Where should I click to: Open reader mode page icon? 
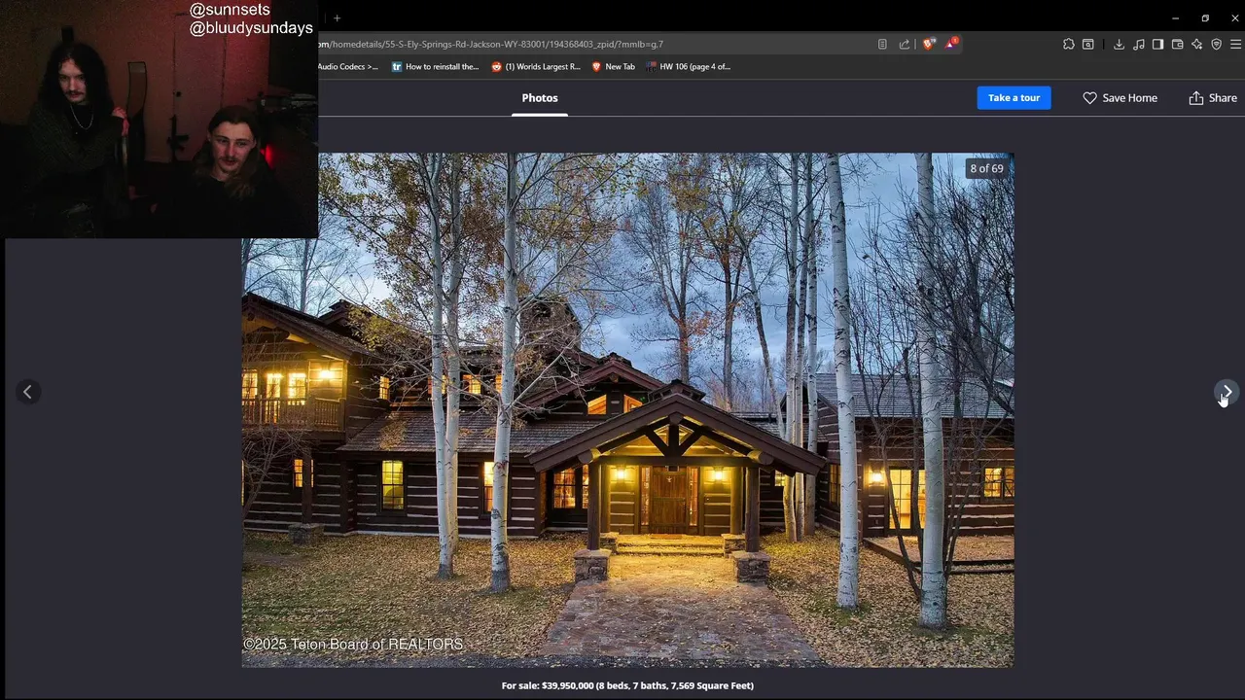pos(882,44)
